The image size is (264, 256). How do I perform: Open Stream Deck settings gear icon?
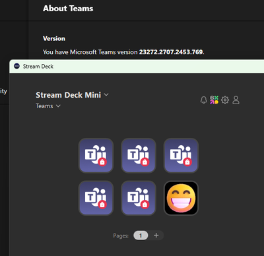click(225, 100)
